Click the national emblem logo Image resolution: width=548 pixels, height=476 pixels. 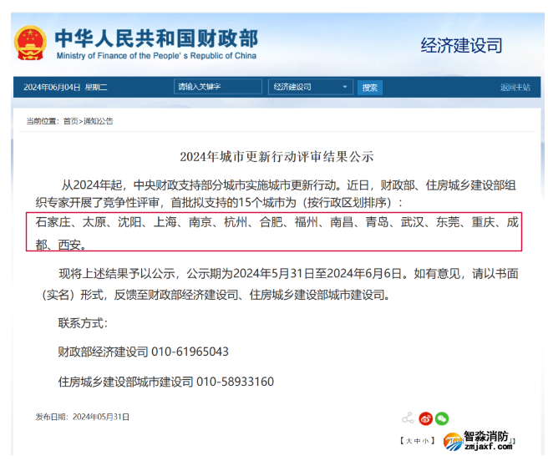(x=30, y=42)
